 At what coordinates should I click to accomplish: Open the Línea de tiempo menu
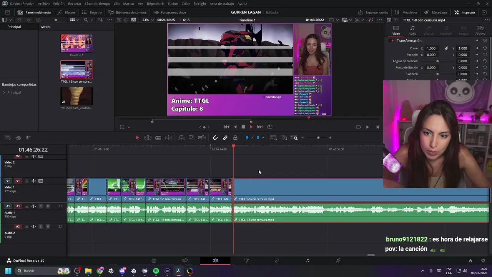click(98, 3)
